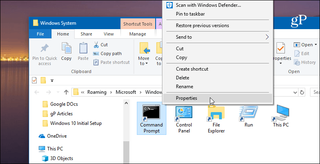Choose Delete from context menu

(x=217, y=78)
